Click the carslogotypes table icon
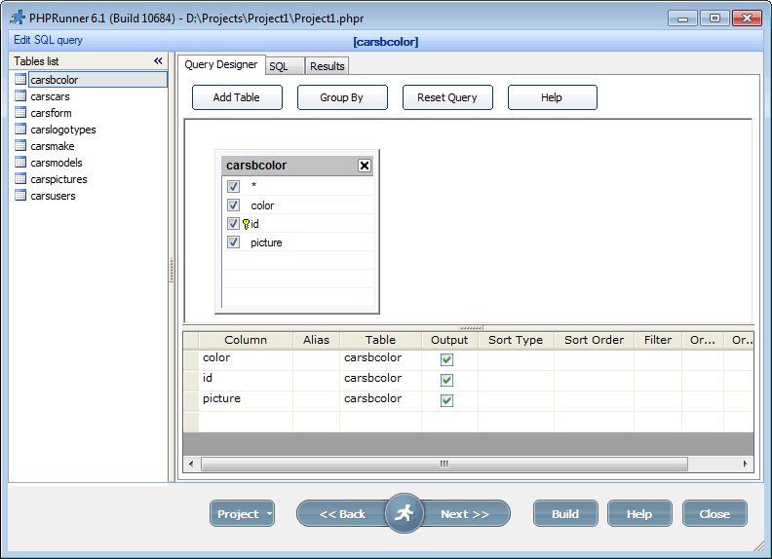The height and width of the screenshot is (559, 772). pos(20,130)
